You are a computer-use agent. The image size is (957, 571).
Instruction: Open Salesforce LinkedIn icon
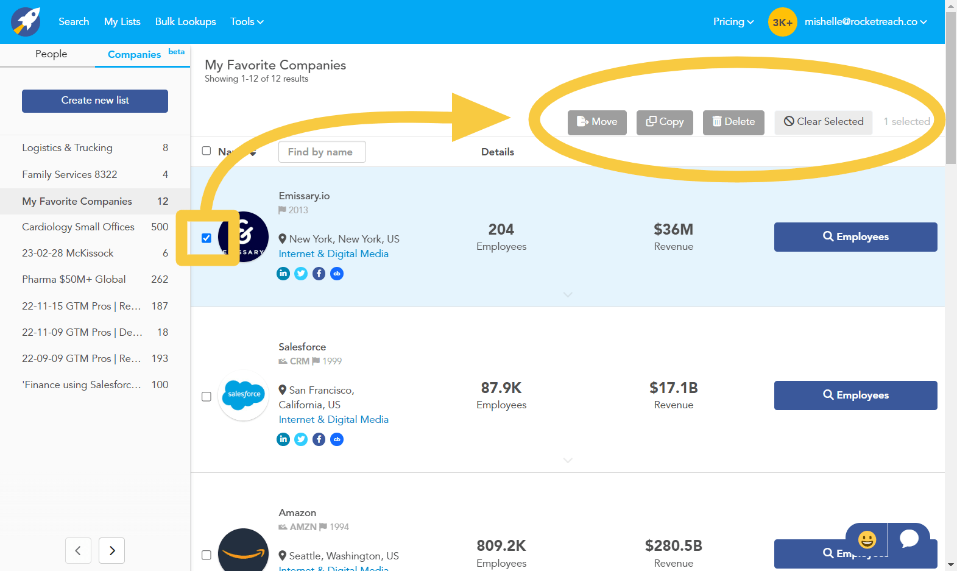point(283,439)
